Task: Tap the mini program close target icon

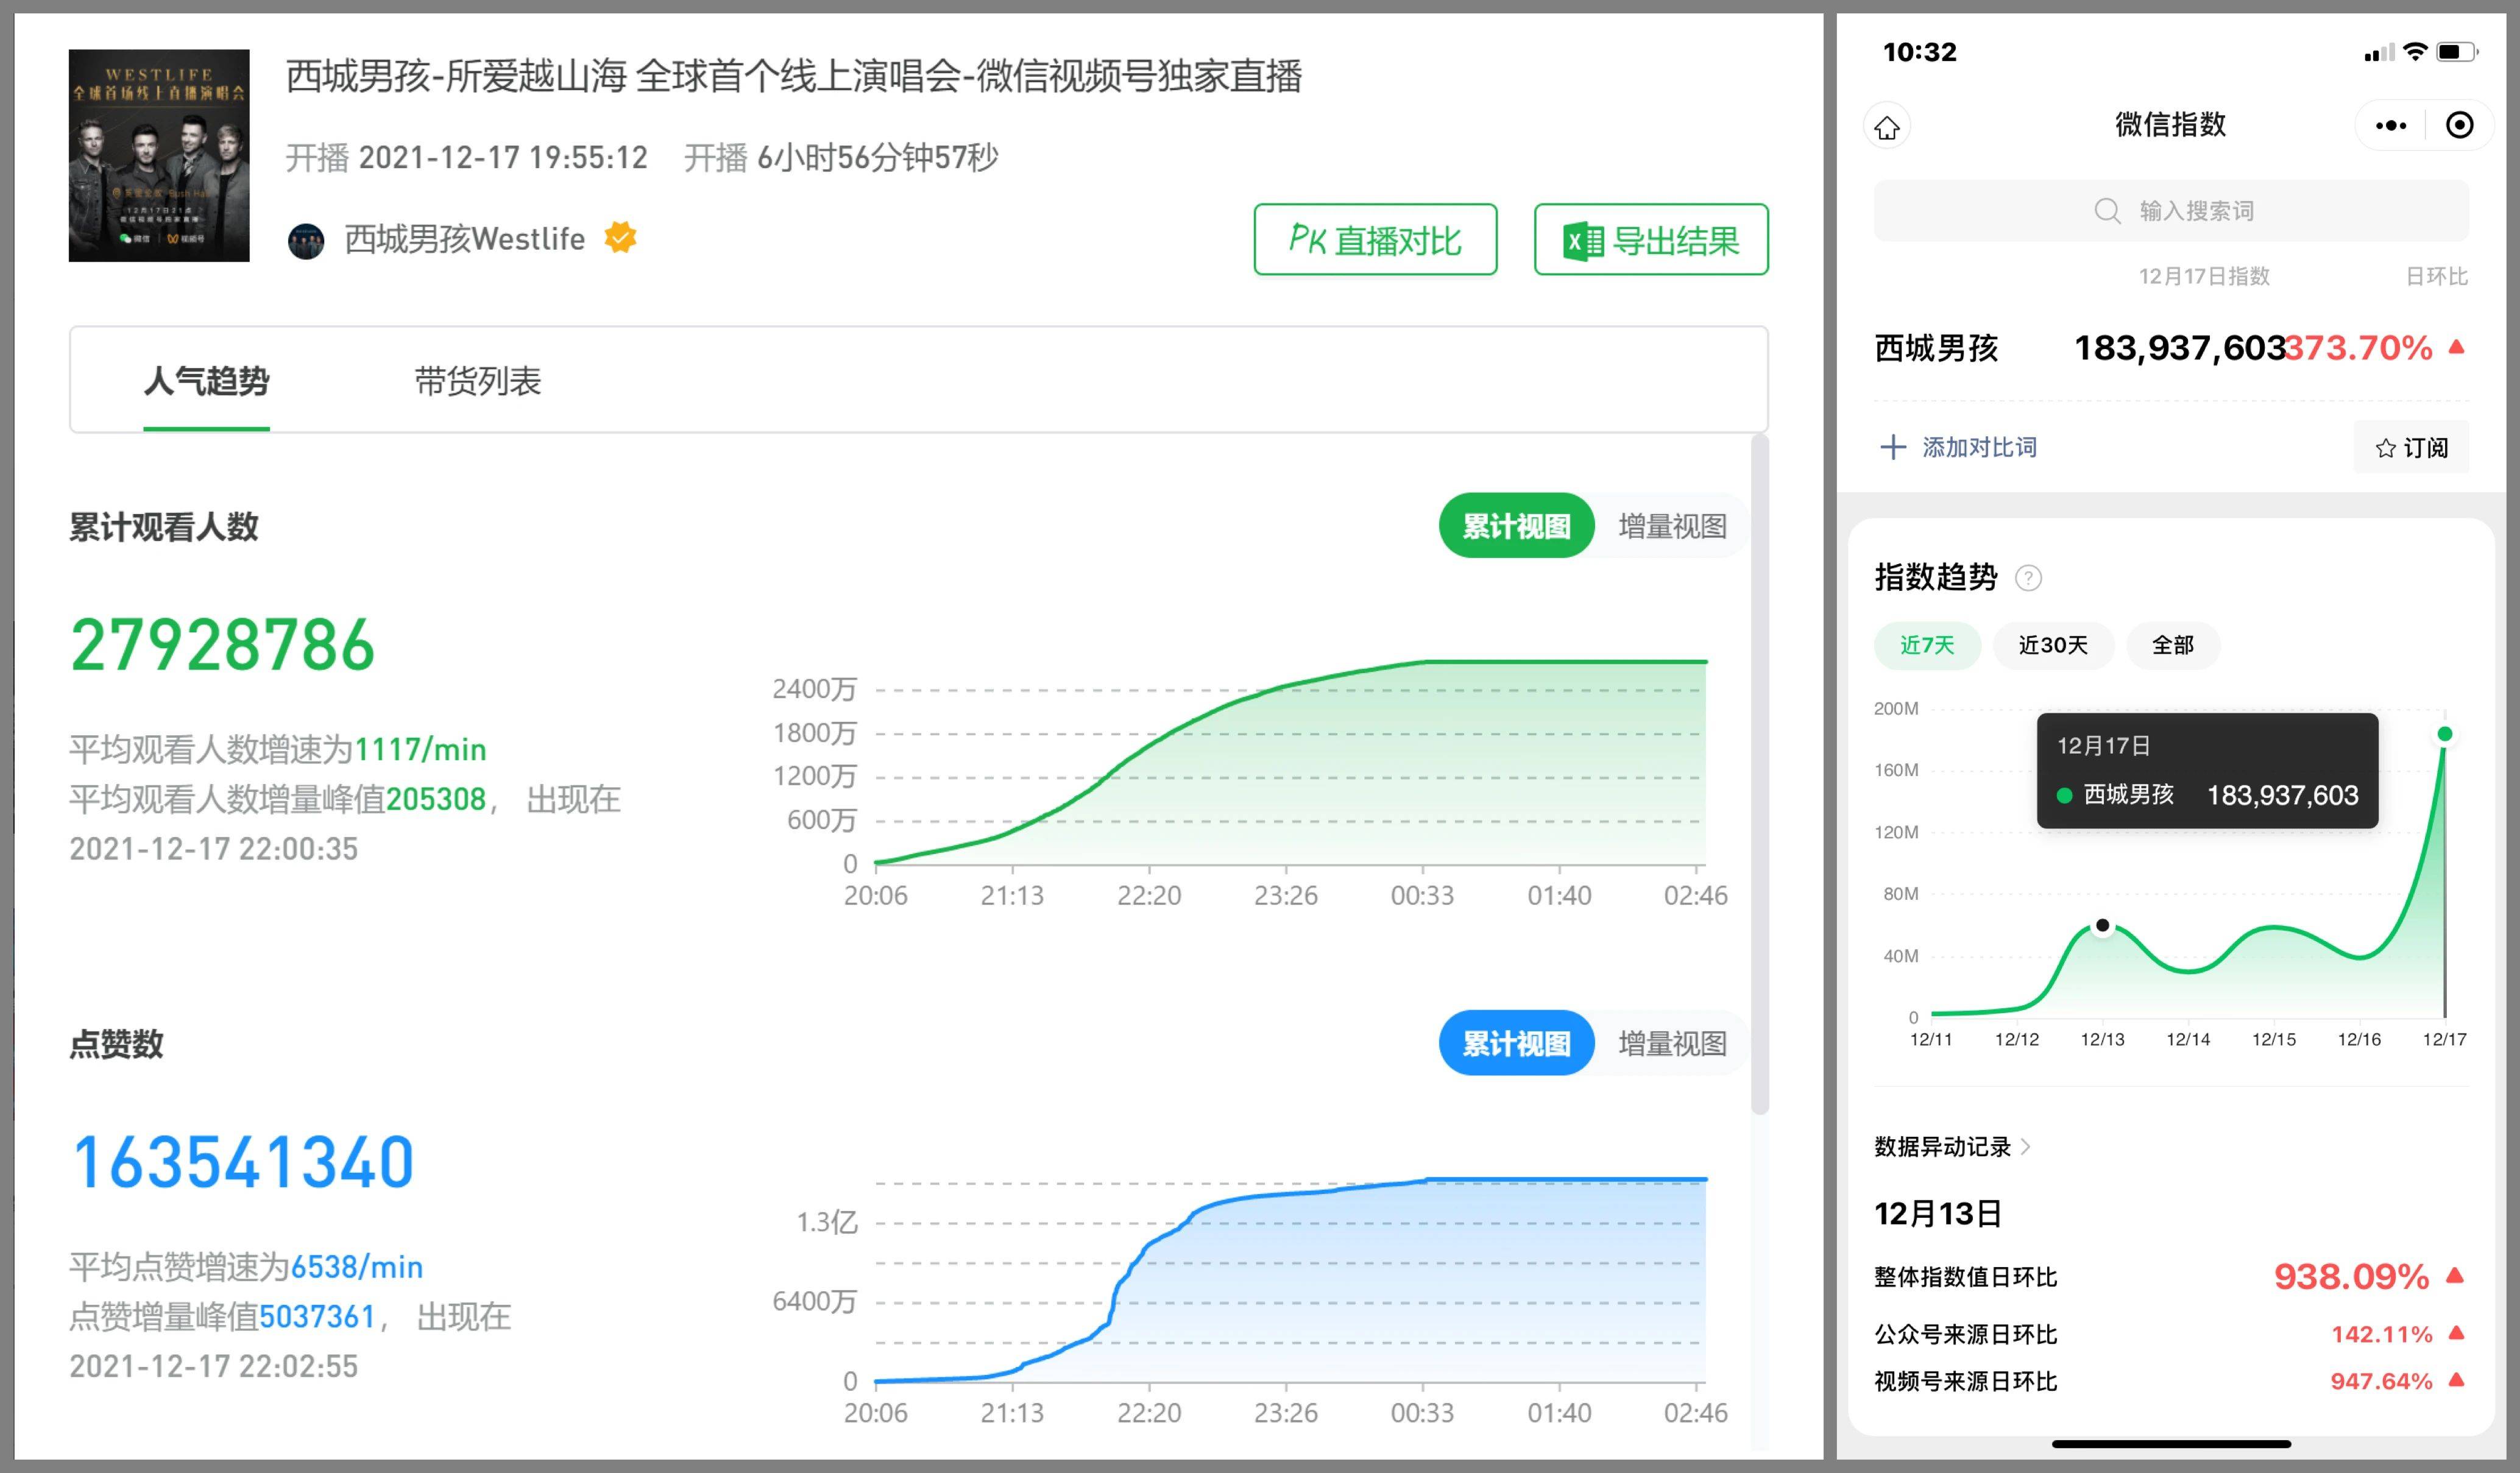Action: (2460, 125)
